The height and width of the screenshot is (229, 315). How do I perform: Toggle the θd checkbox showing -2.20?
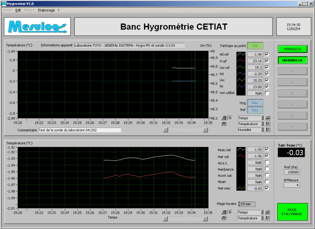tap(267, 74)
